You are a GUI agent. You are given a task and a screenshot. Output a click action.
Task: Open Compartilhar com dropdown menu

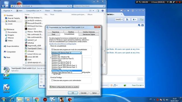(34, 11)
